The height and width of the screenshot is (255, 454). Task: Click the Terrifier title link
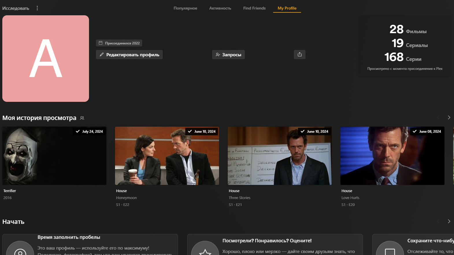coord(10,191)
